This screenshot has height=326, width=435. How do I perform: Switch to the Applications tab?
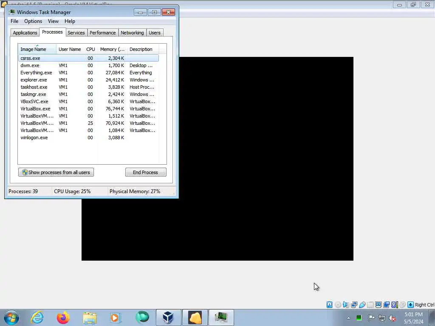point(25,33)
